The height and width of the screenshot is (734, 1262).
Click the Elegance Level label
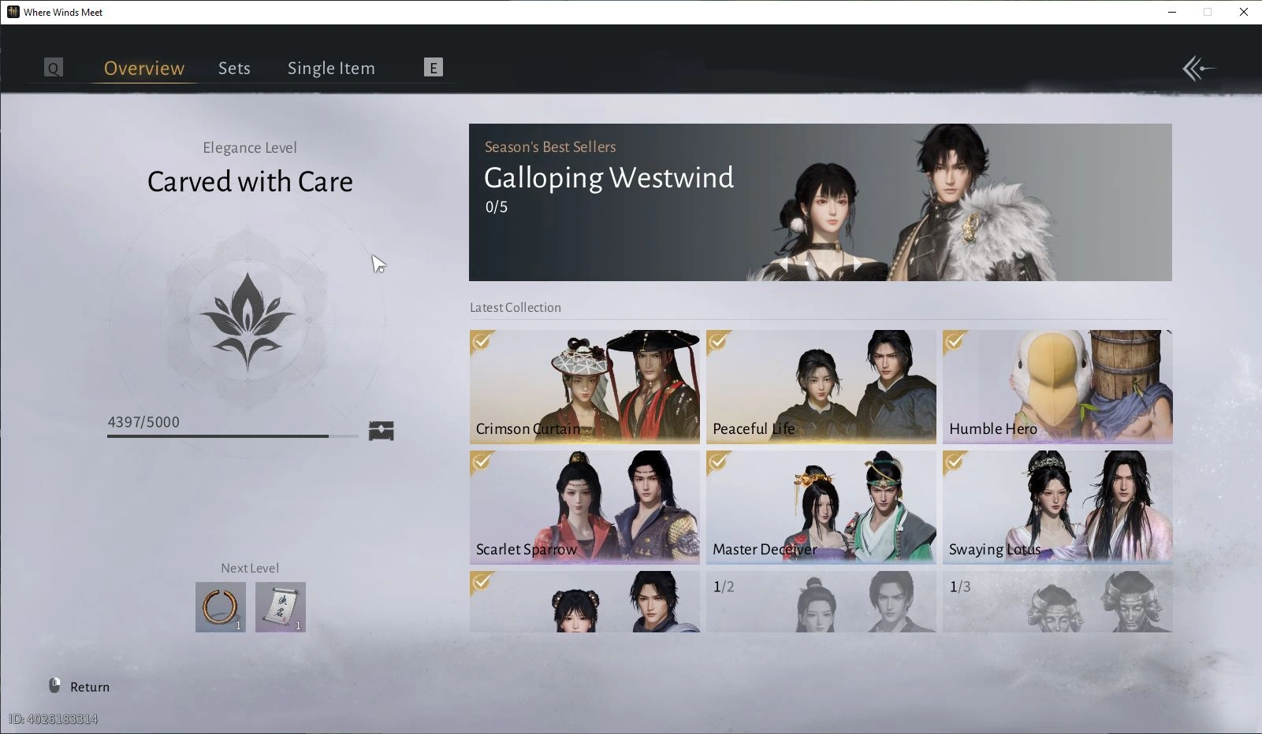click(x=250, y=148)
